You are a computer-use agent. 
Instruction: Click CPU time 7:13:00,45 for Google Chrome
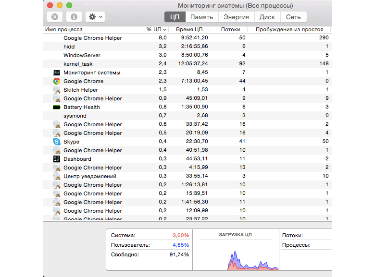click(194, 81)
